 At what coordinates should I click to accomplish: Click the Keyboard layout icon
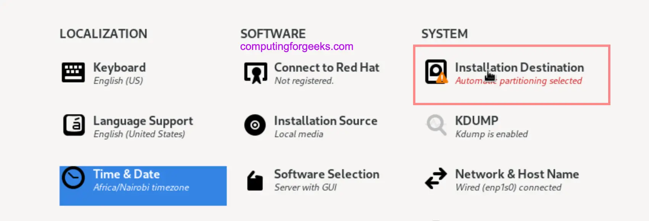coord(73,72)
